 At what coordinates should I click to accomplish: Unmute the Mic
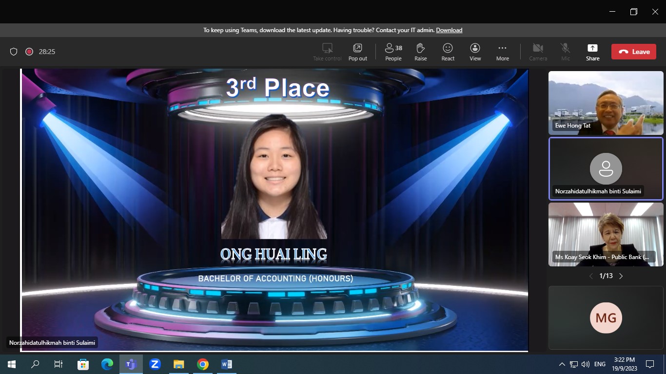[565, 48]
